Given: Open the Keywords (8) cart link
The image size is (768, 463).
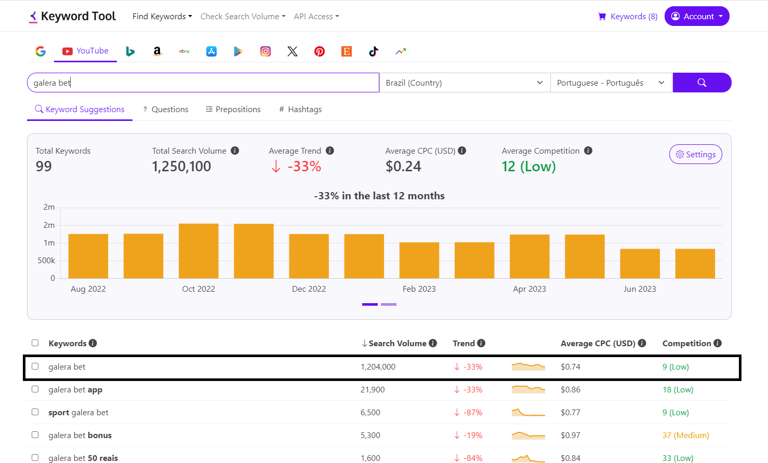Looking at the screenshot, I should 628,17.
